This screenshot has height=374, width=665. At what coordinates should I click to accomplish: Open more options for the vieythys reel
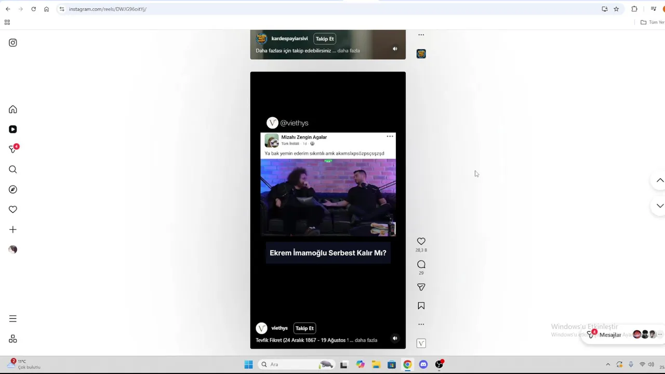pos(421,324)
